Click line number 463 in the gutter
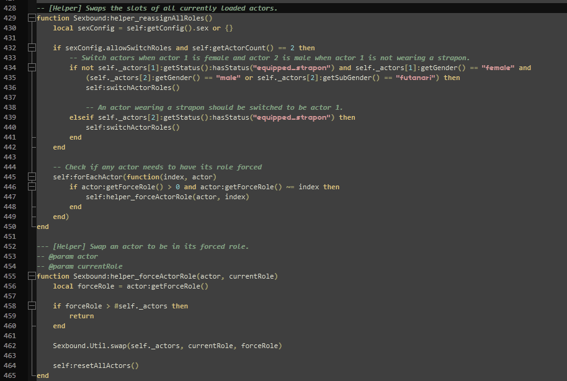567x381 pixels. pyautogui.click(x=10, y=356)
